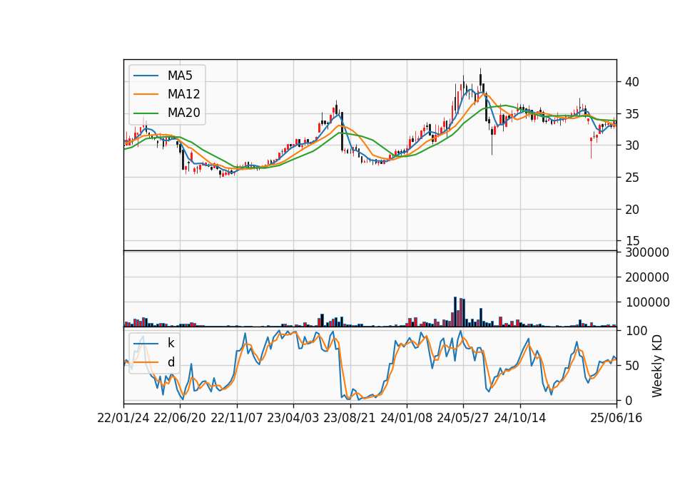Click the d legend label

click(x=171, y=362)
